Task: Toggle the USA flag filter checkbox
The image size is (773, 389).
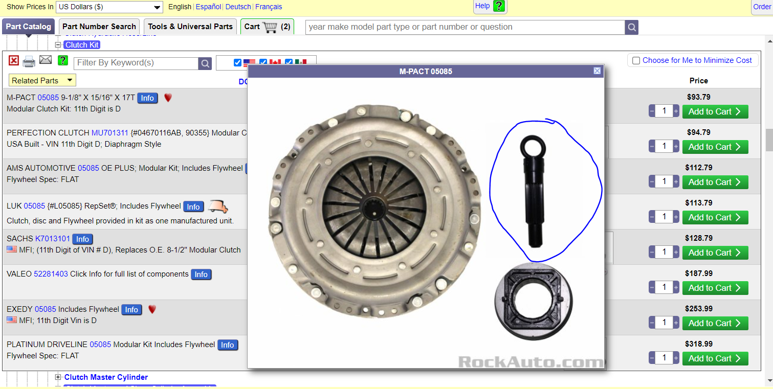Action: 237,62
